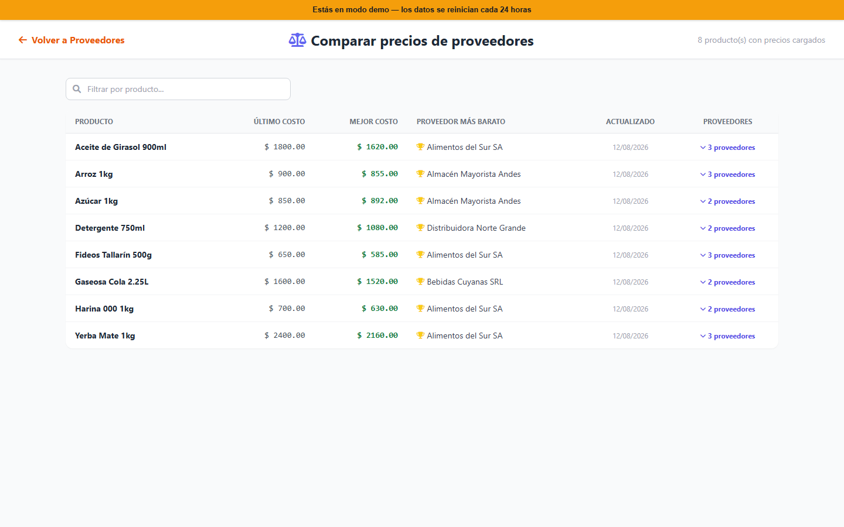This screenshot has height=527, width=844.
Task: Click trophy icon in Arroz 1kg row
Action: click(x=420, y=174)
